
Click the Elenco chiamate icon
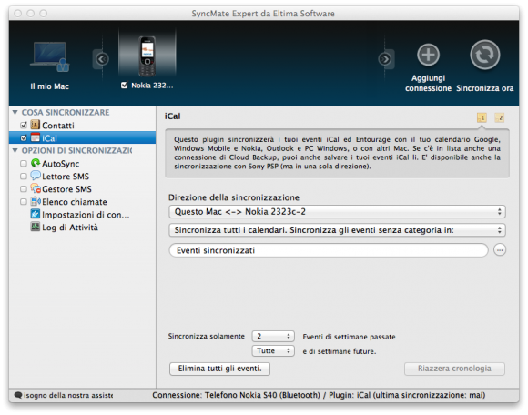pos(36,201)
